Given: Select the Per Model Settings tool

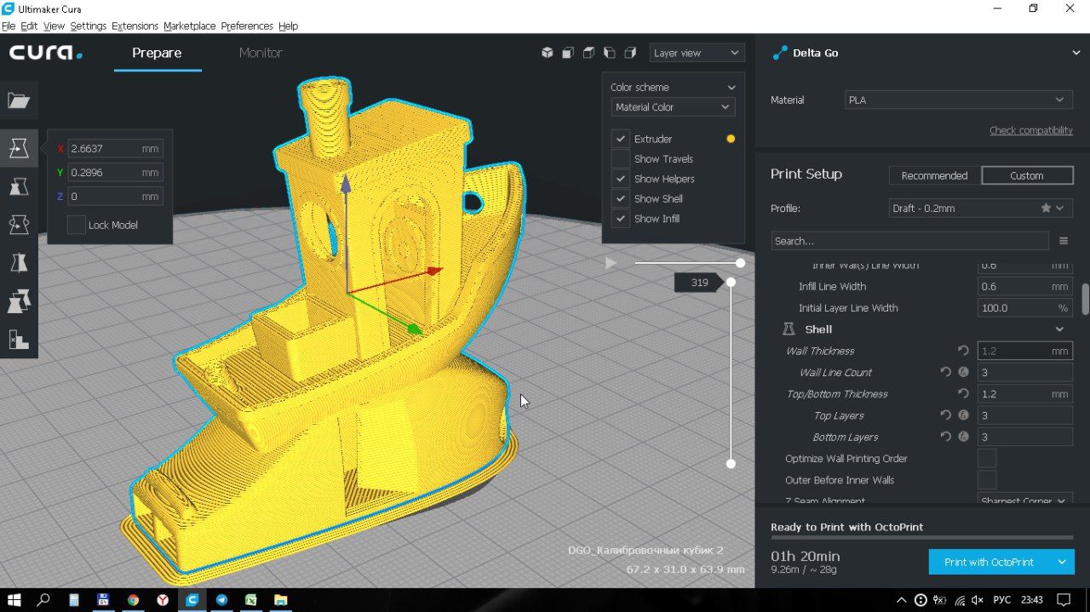Looking at the screenshot, I should tap(19, 301).
